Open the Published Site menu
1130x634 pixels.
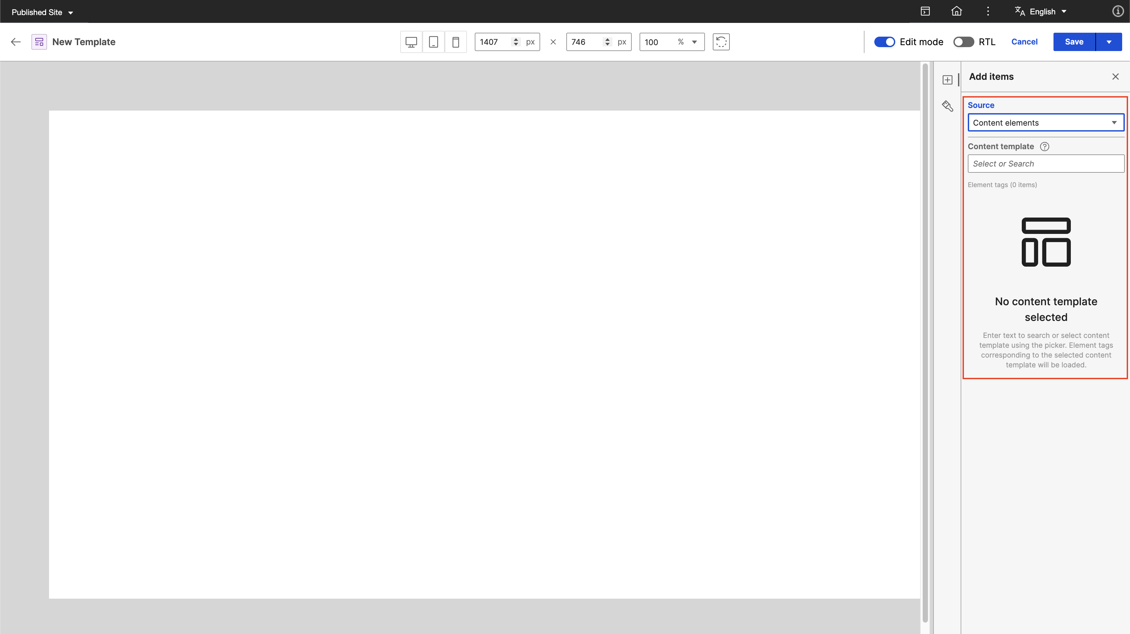pyautogui.click(x=42, y=12)
